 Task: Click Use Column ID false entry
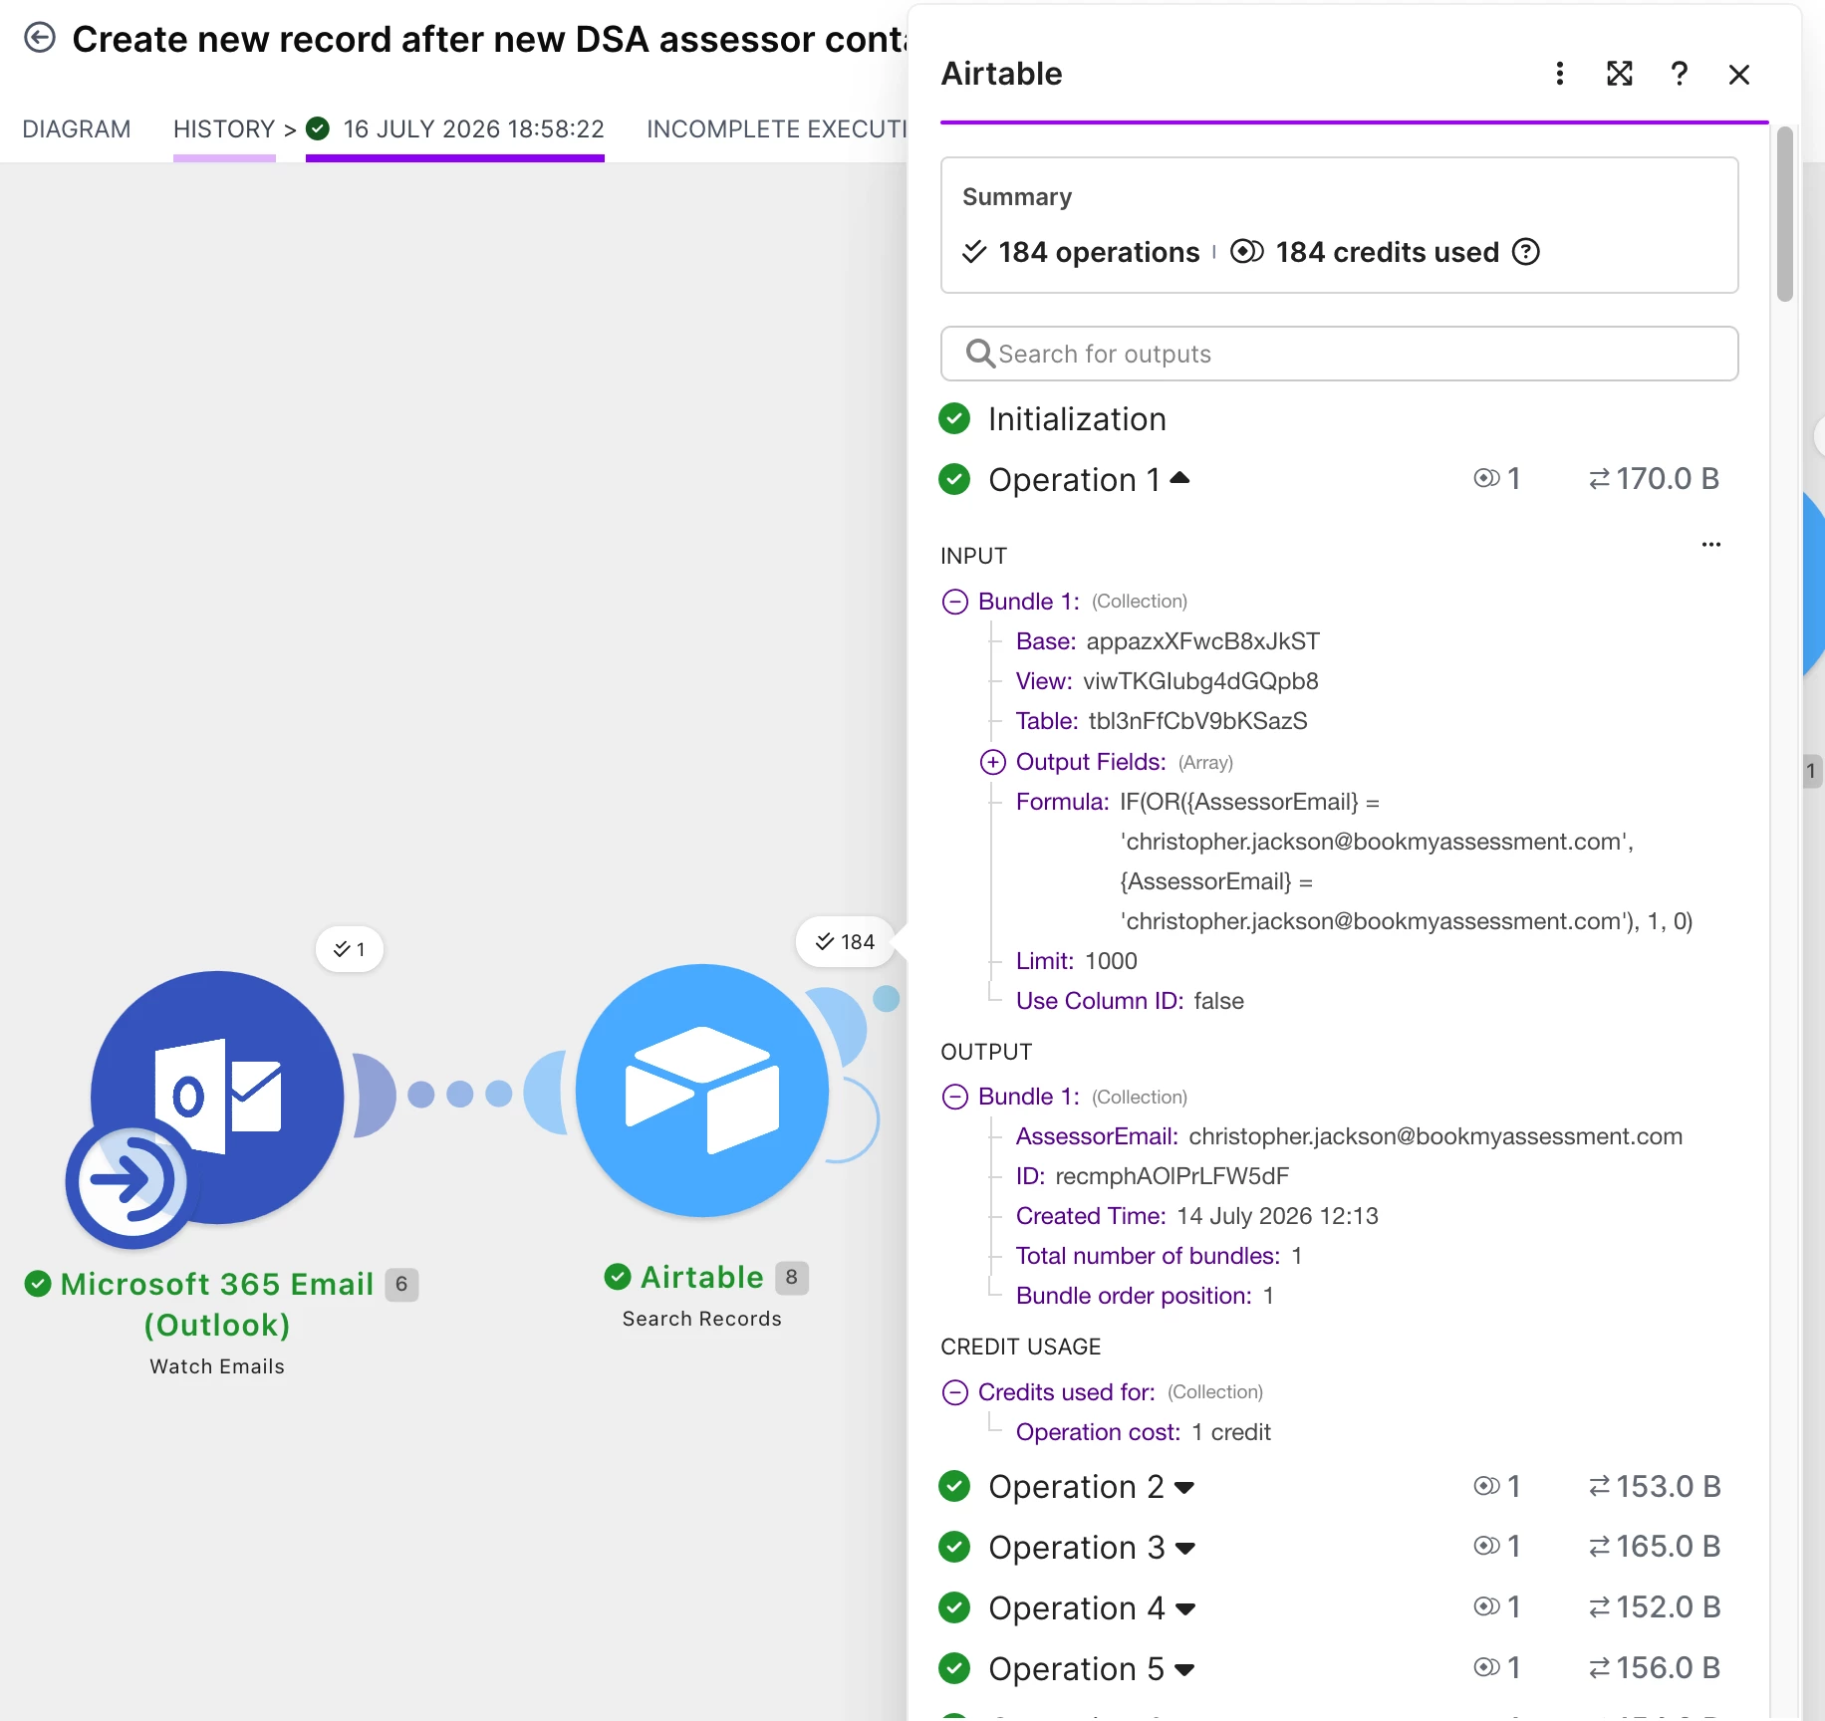pos(1130,1001)
